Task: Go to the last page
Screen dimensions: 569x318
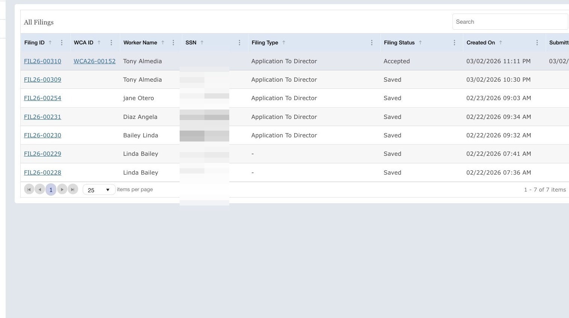Action: [x=73, y=189]
